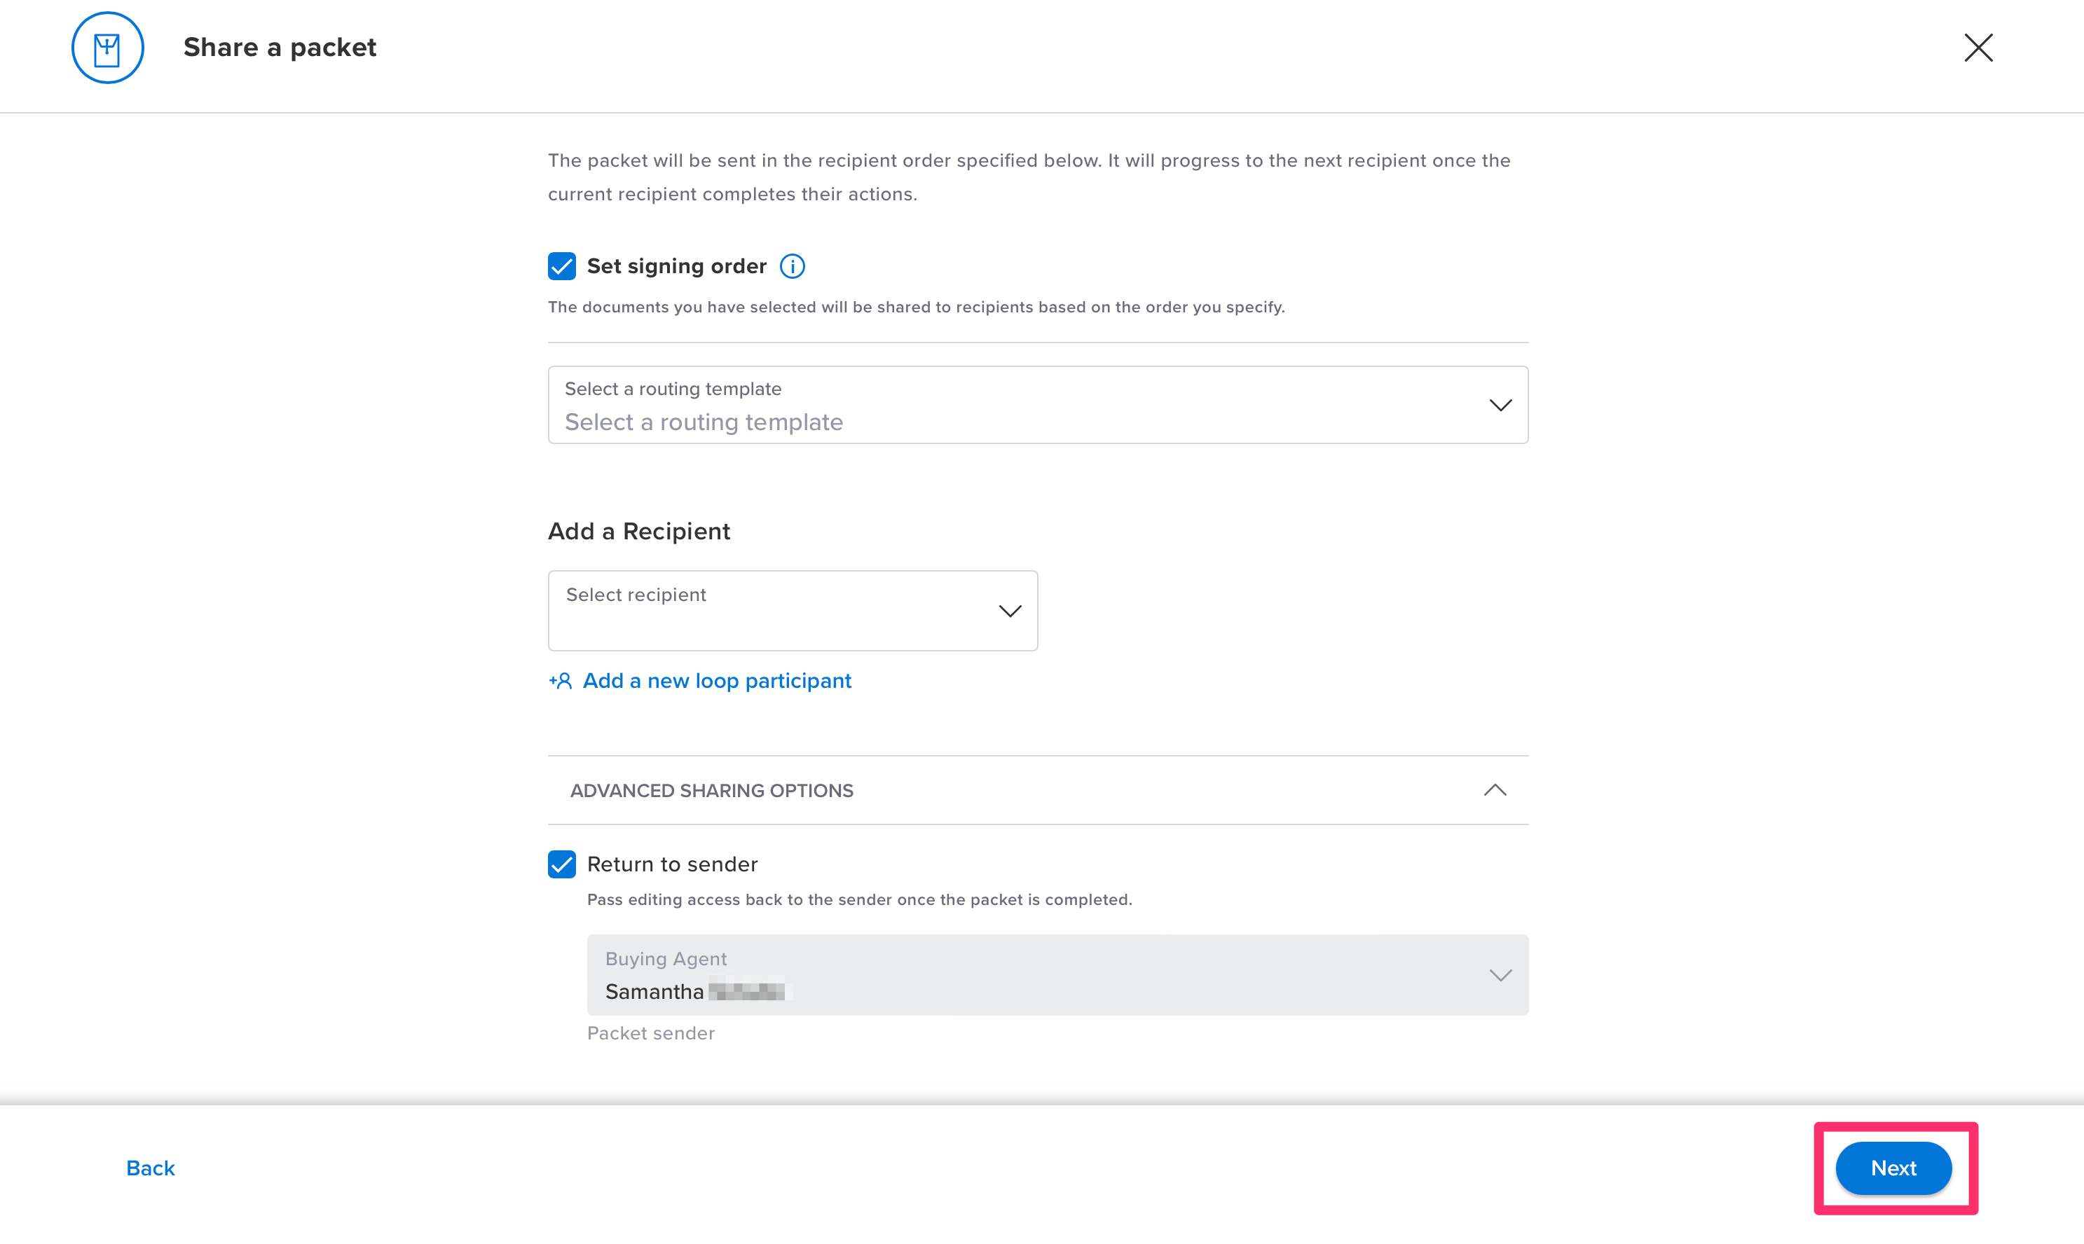Click Add a new loop participant link

[717, 681]
